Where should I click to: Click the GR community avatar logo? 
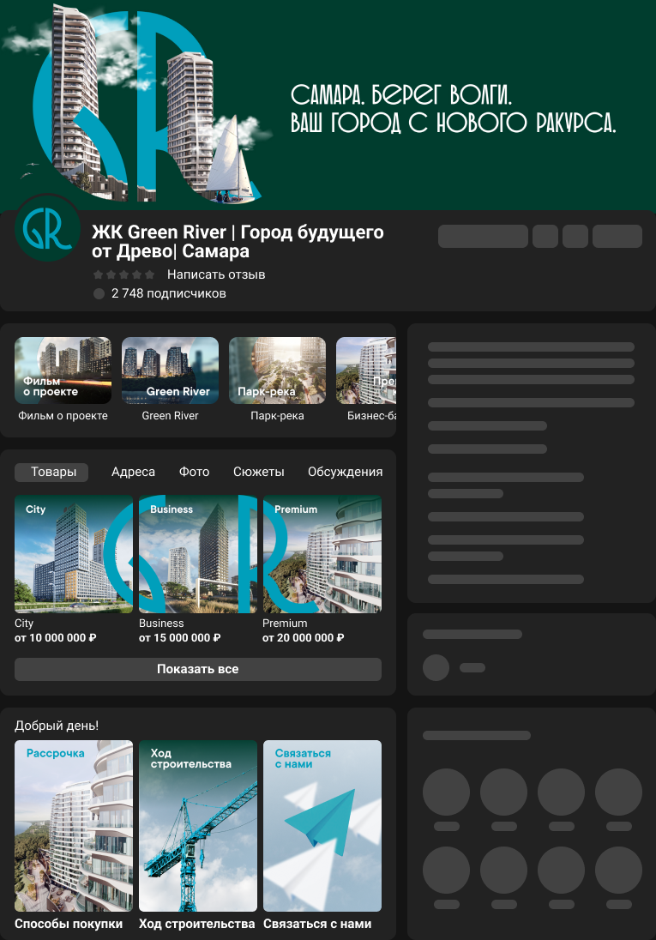tap(47, 228)
